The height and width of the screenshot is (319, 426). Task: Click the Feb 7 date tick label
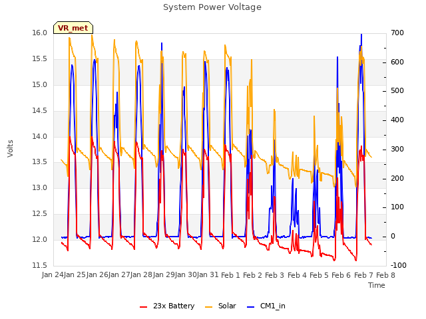(x=363, y=275)
